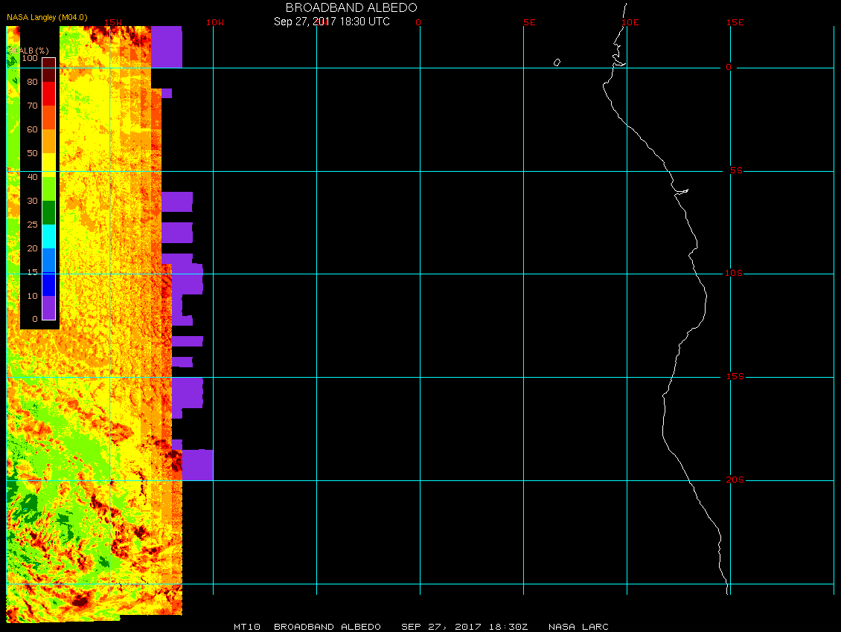Click the 20S latitude label
The width and height of the screenshot is (841, 632).
734,480
